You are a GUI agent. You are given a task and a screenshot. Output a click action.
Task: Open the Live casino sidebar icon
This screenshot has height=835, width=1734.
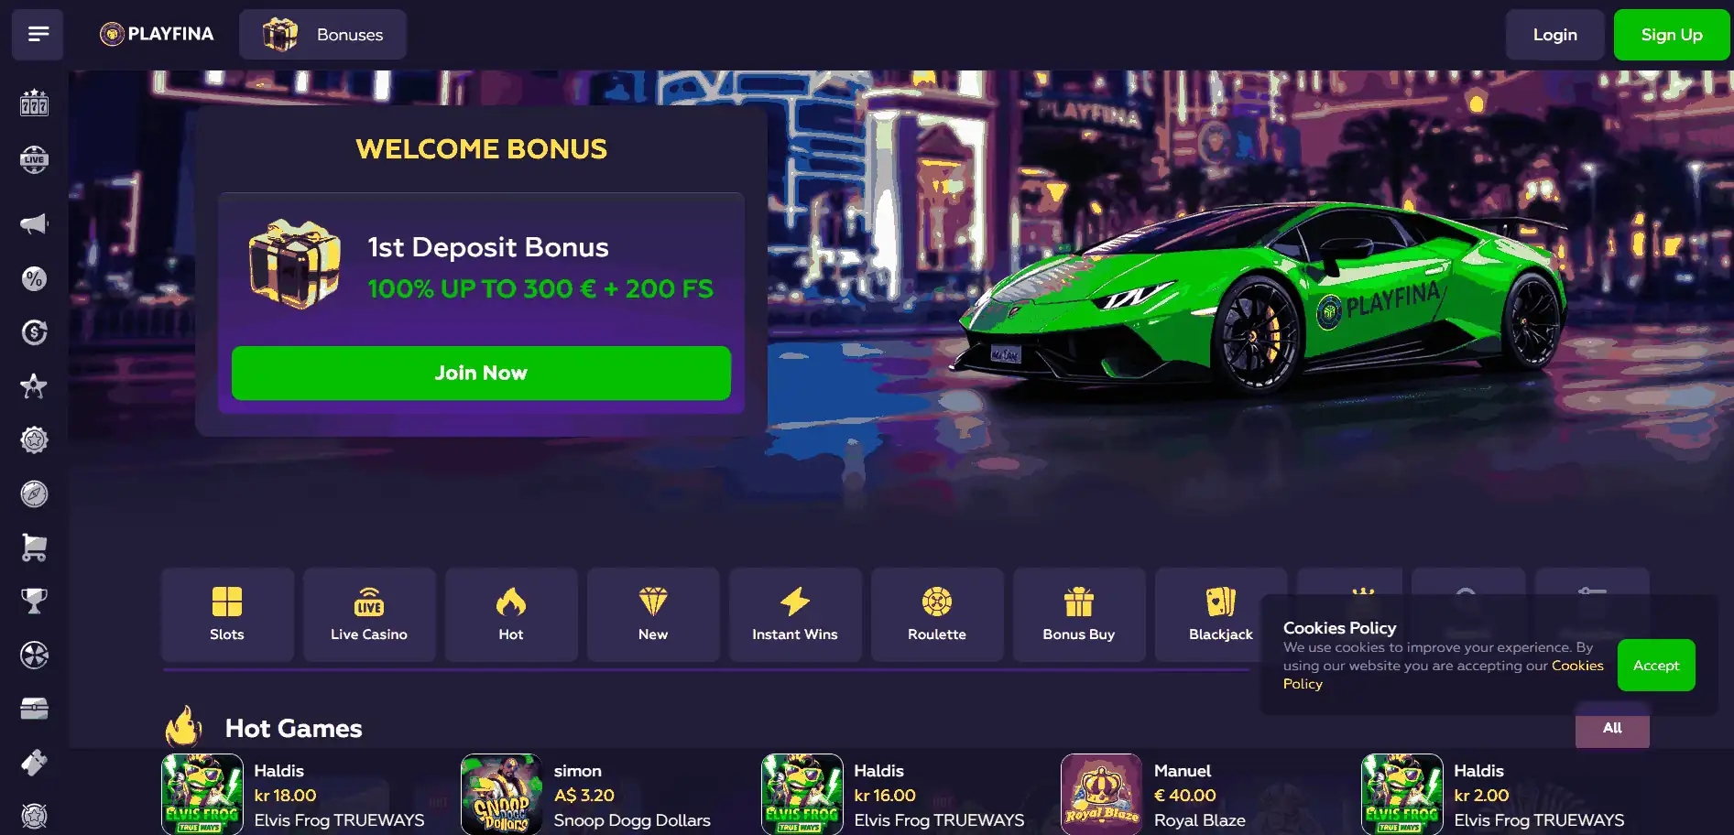pyautogui.click(x=34, y=159)
